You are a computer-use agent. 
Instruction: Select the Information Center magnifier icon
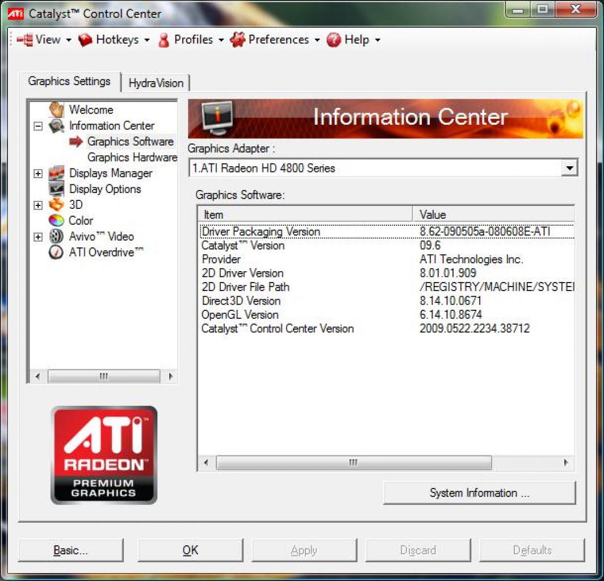[56, 126]
